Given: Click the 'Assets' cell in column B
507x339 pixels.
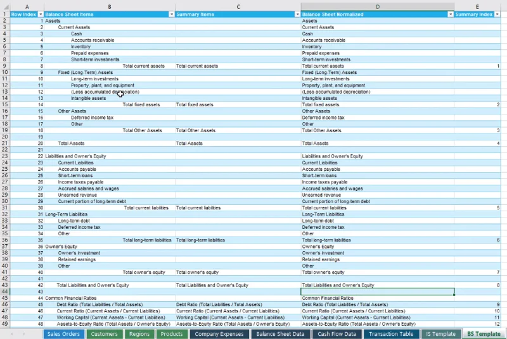Looking at the screenshot, I should 53,21.
